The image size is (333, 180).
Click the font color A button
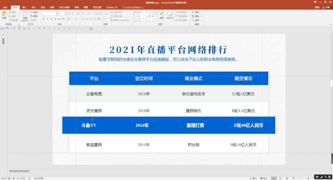pos(76,19)
